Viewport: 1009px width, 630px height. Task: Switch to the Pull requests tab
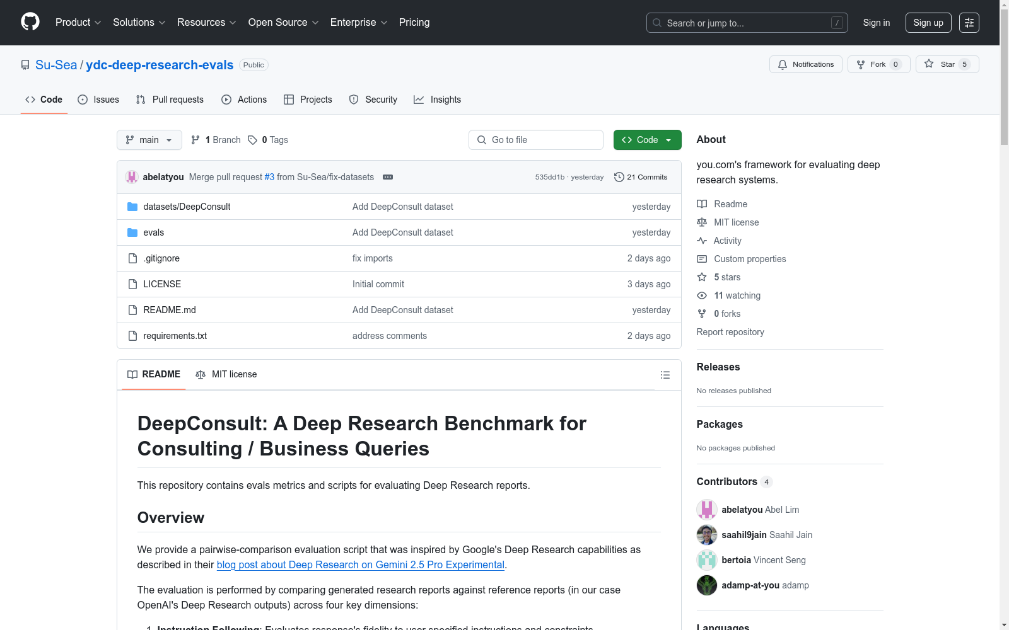(170, 100)
